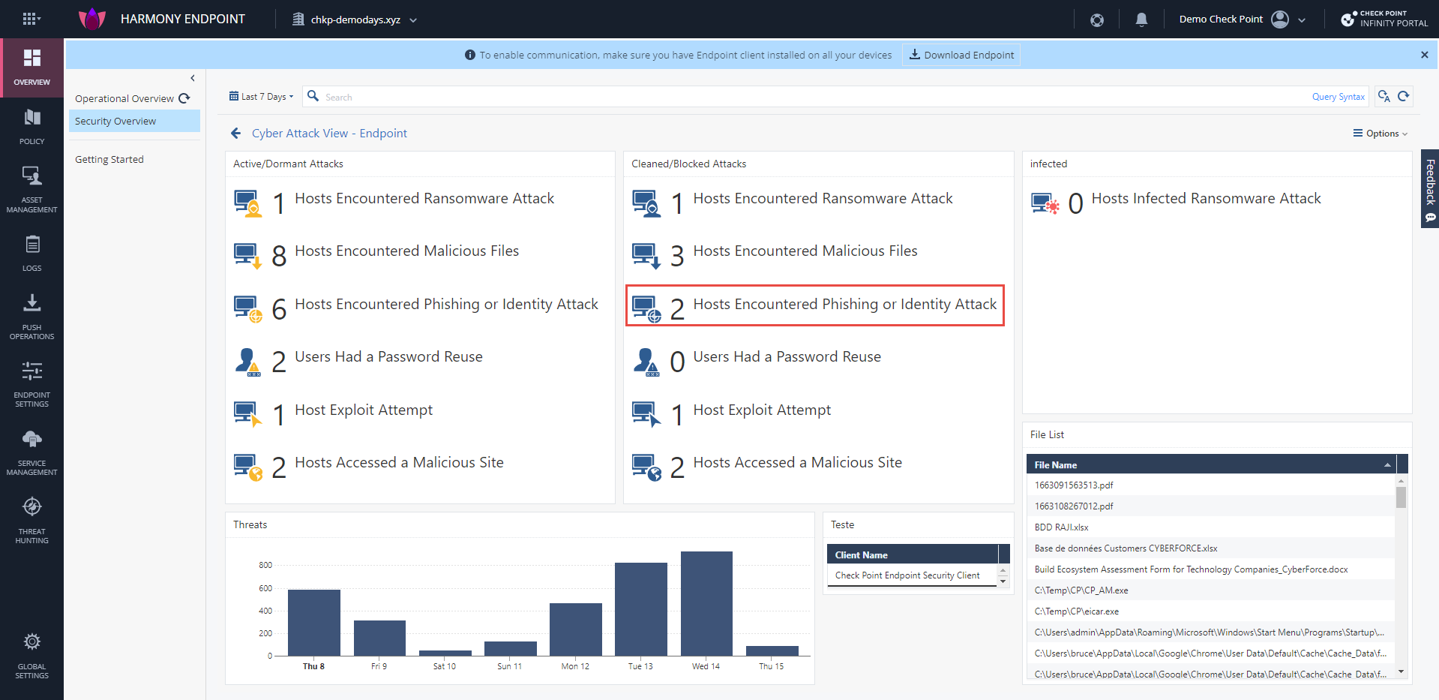The width and height of the screenshot is (1439, 700).
Task: Select Security Overview in the menu
Action: pyautogui.click(x=135, y=121)
